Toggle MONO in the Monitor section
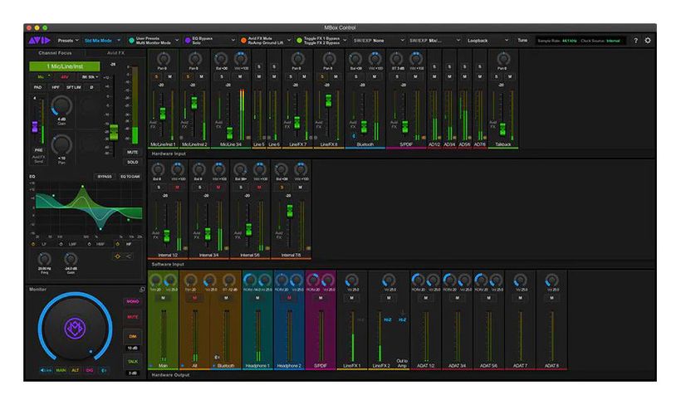The image size is (681, 405). click(x=133, y=301)
